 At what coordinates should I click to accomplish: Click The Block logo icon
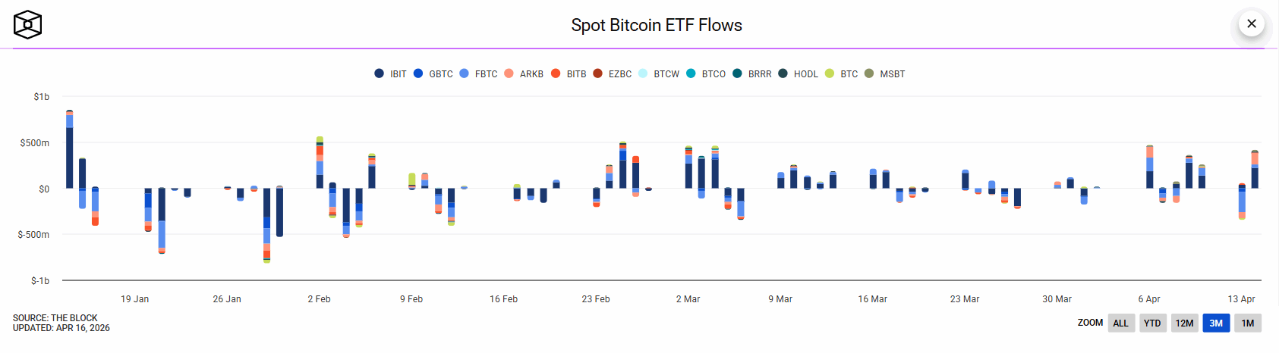[27, 25]
